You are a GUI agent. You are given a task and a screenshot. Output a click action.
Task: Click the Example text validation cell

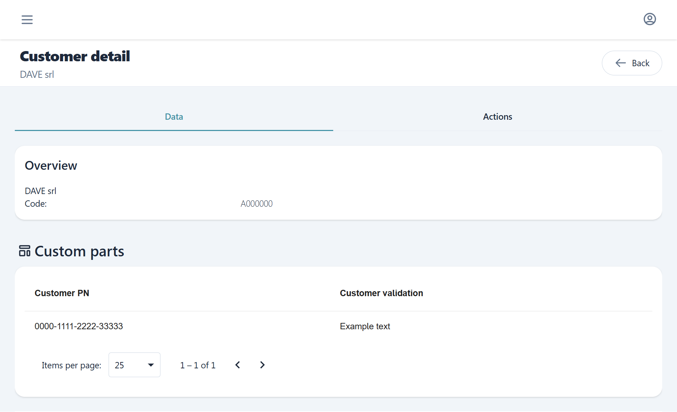(x=365, y=326)
